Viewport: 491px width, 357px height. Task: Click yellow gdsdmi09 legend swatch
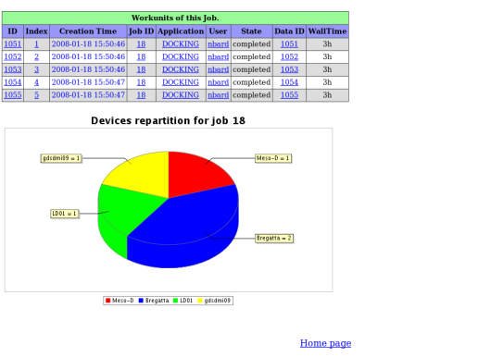pyautogui.click(x=200, y=301)
